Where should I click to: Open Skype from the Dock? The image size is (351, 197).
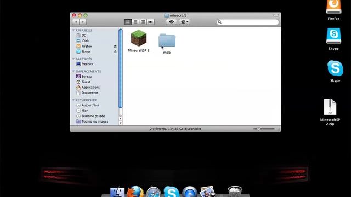click(172, 192)
